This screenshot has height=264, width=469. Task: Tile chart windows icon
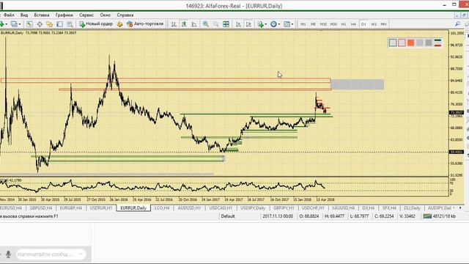[226, 24]
